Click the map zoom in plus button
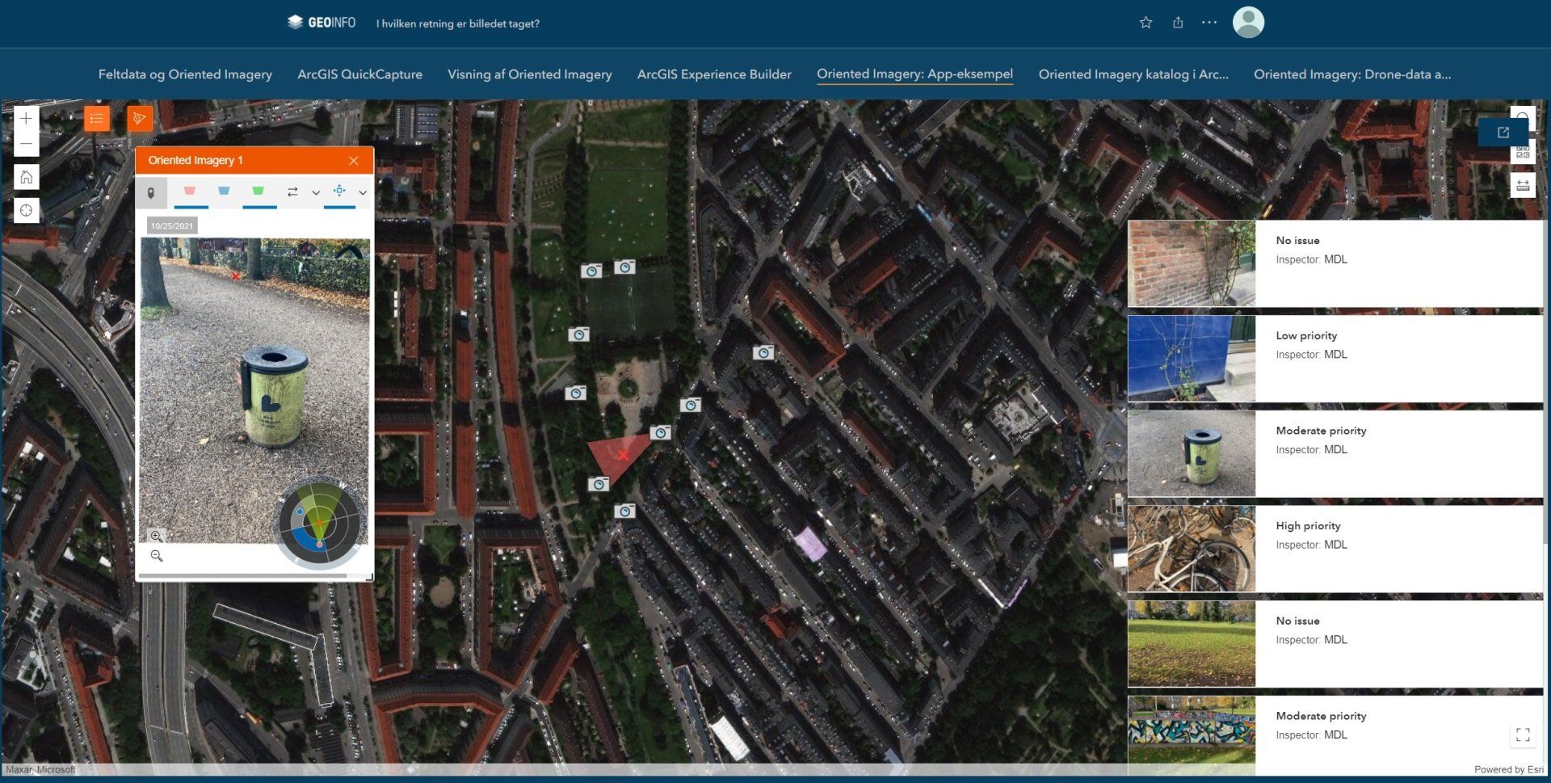 click(26, 119)
